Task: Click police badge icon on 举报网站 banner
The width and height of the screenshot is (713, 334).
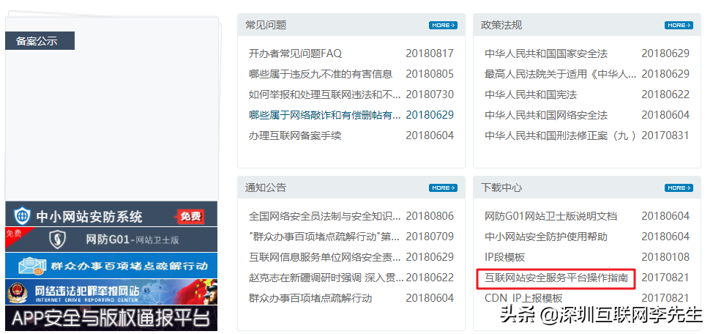Action: (x=18, y=292)
